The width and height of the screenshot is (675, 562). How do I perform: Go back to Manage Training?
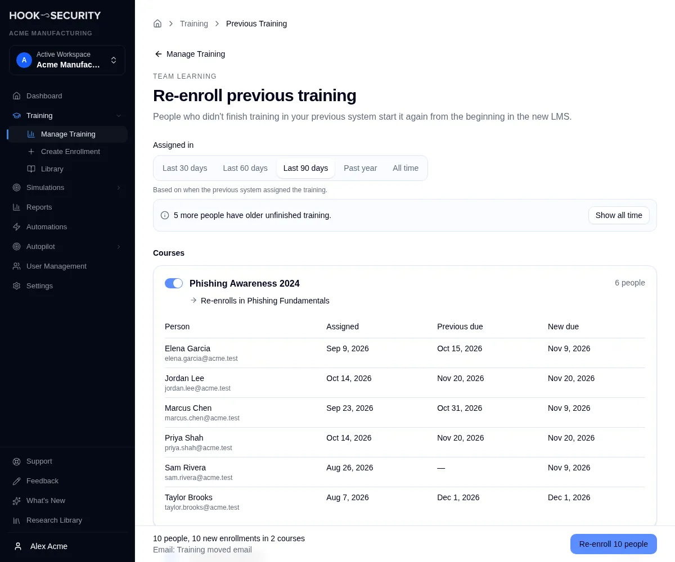pyautogui.click(x=190, y=54)
